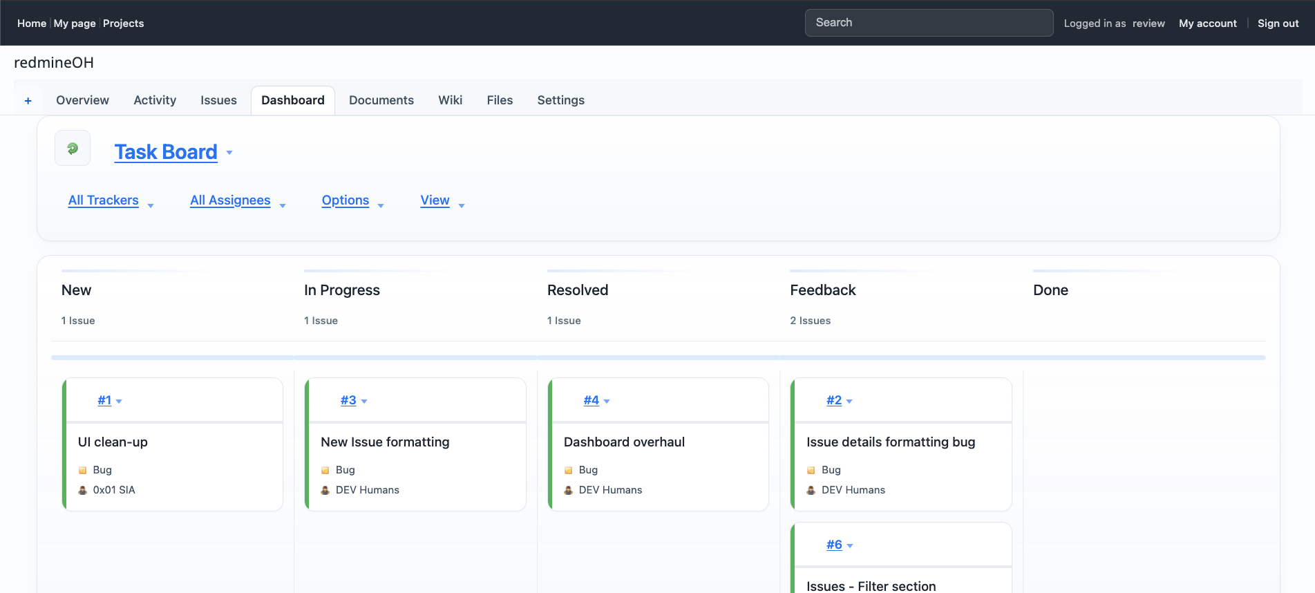This screenshot has height=593, width=1315.
Task: Open issue #1 link
Action: tap(104, 400)
